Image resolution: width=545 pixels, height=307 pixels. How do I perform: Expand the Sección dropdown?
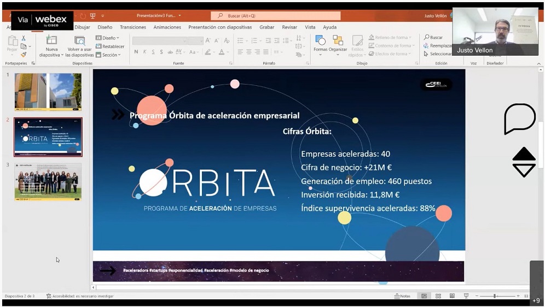click(108, 55)
